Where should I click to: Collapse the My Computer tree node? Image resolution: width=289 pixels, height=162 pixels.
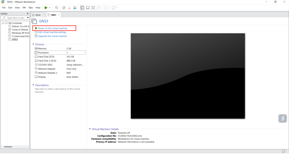(3, 23)
